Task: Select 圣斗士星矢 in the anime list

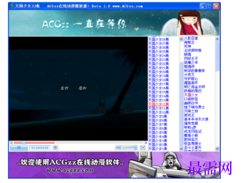Action: (x=193, y=148)
